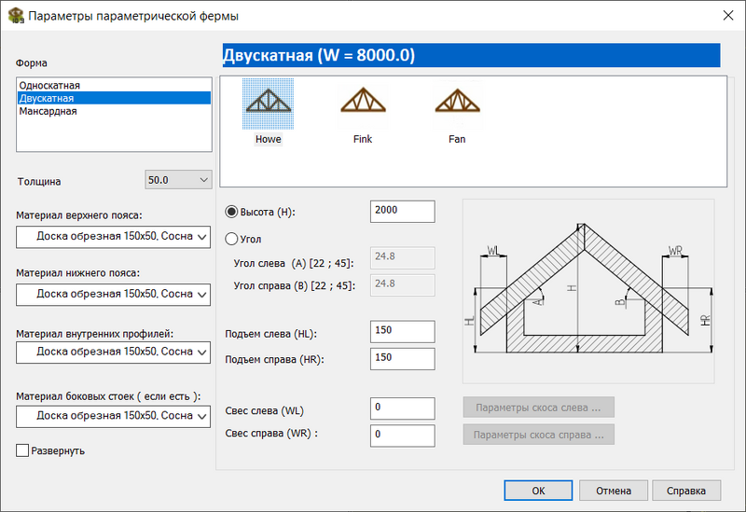Viewport: 746px width, 512px height.
Task: Open Материал нижнего пояса dropdown
Action: pos(113,294)
